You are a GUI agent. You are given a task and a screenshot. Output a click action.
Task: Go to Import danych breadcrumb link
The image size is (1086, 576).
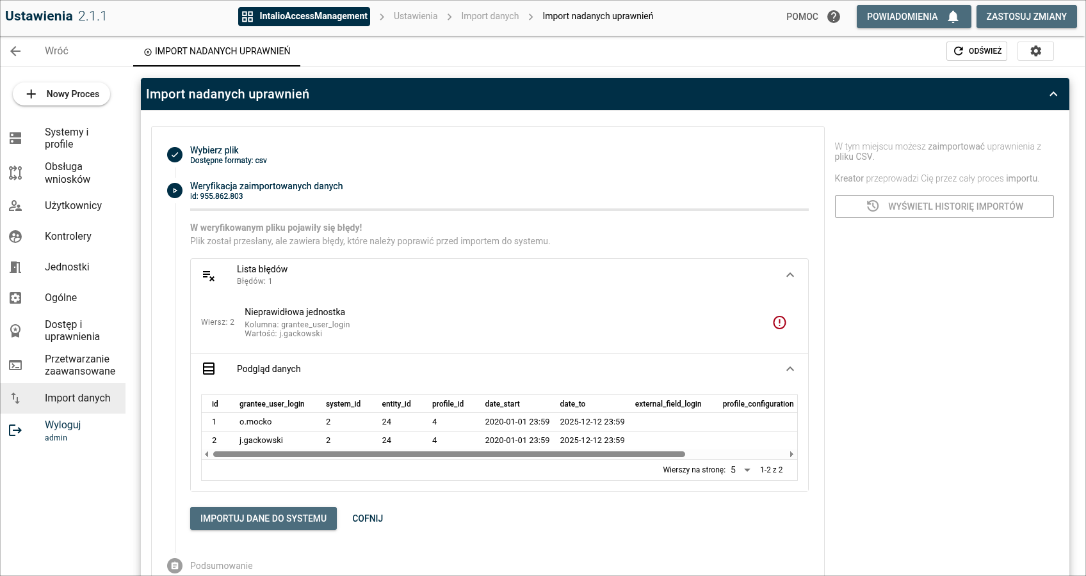pos(490,17)
